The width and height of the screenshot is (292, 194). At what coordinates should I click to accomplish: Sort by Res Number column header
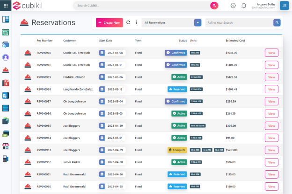(45, 41)
